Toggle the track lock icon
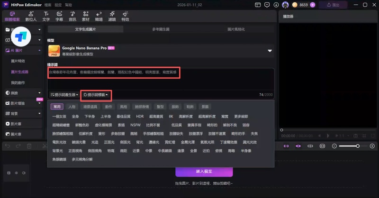Image resolution: width=379 pixels, height=198 pixels. (9, 173)
